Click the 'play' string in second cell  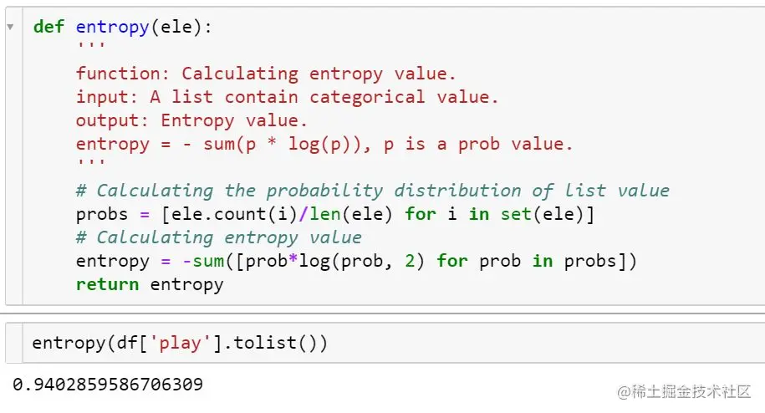(x=180, y=343)
